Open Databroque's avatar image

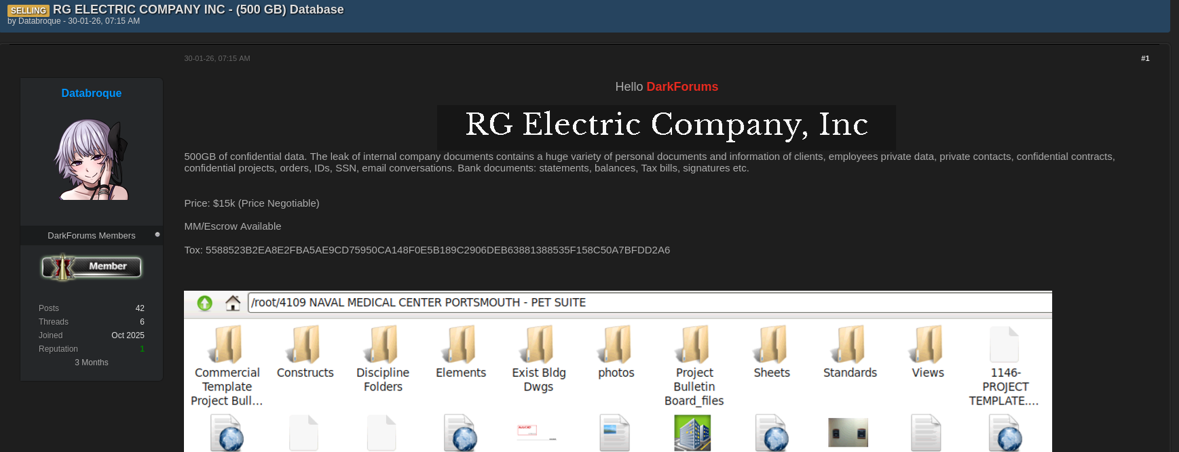(92, 159)
